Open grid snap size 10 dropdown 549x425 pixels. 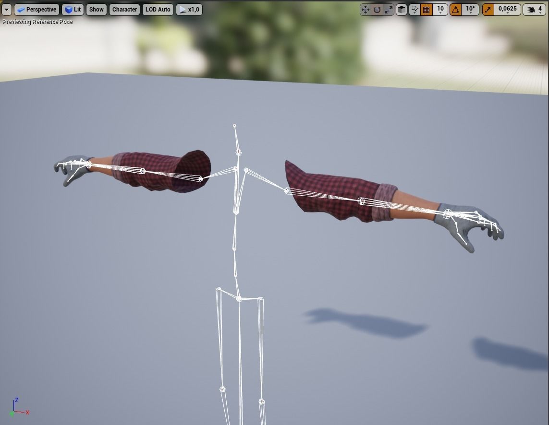point(440,10)
